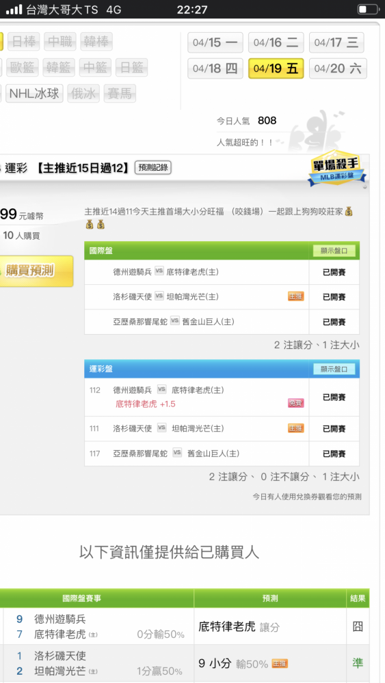Click VS icon in 國際盤 遊騎兵 row
Image resolution: width=385 pixels, height=683 pixels.
point(159,271)
